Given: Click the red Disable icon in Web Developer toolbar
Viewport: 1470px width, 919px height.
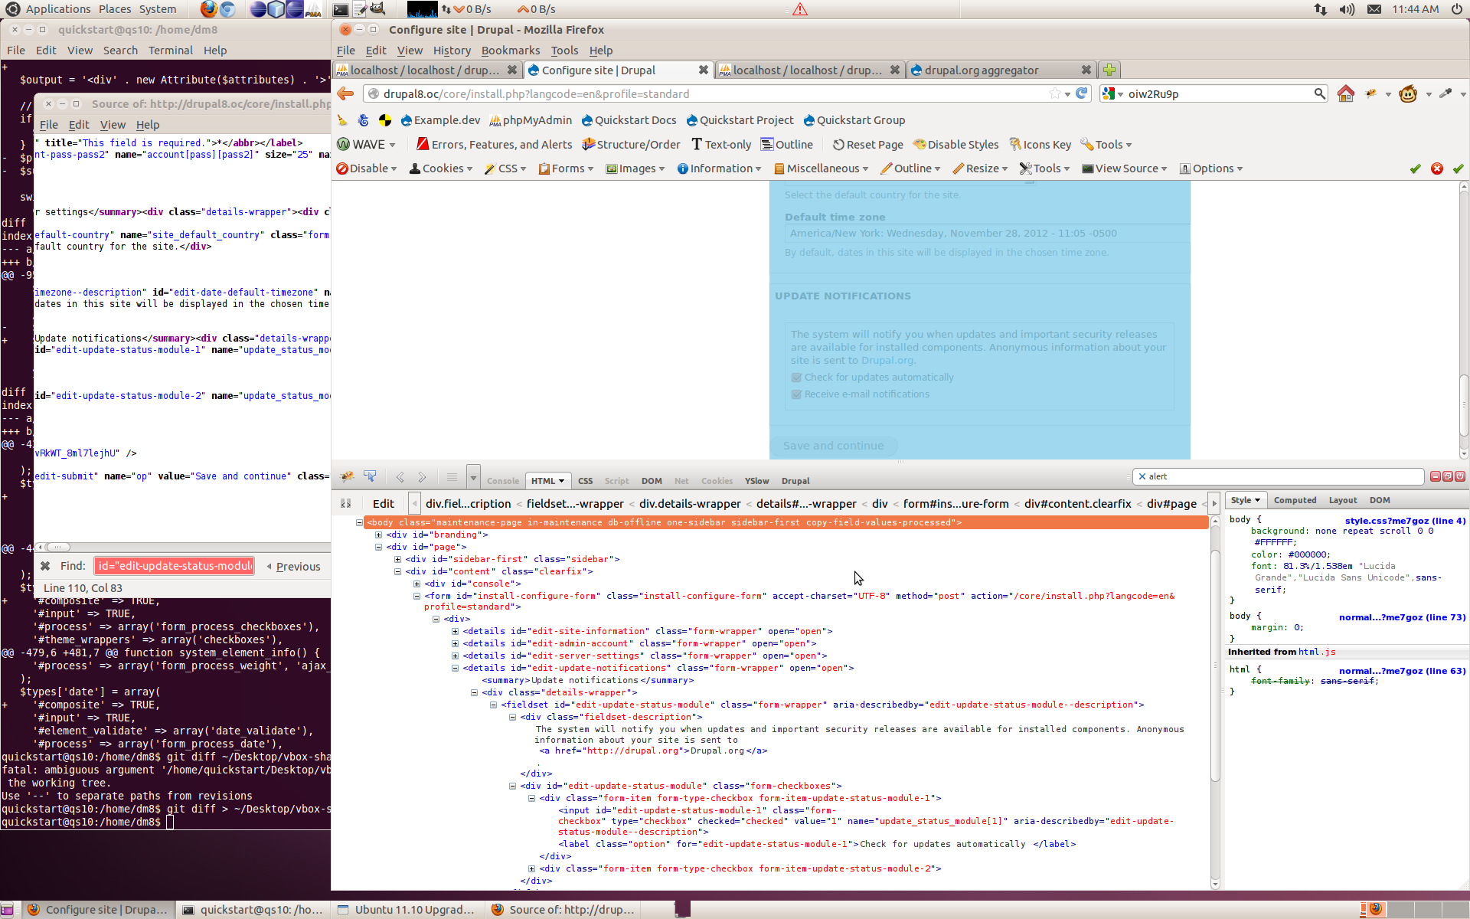Looking at the screenshot, I should [x=342, y=168].
